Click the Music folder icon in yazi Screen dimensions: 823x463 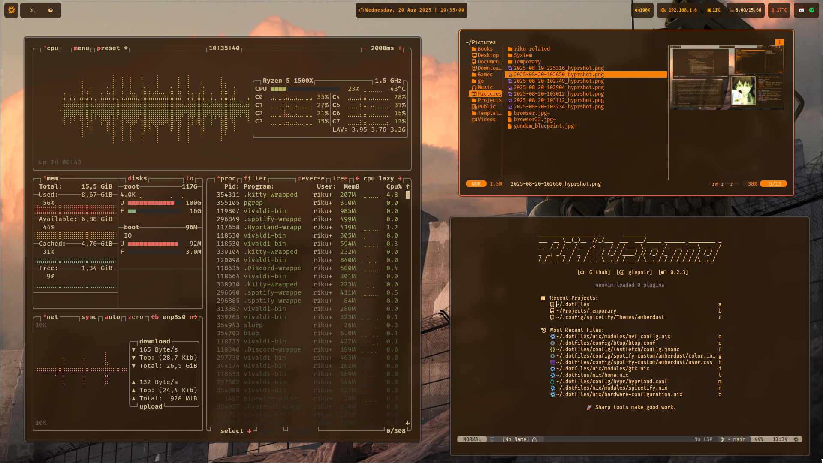[x=474, y=87]
